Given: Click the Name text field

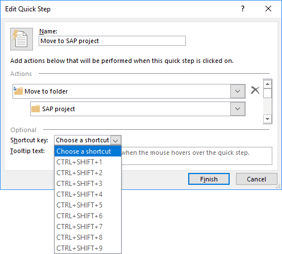Looking at the screenshot, I should [x=112, y=41].
